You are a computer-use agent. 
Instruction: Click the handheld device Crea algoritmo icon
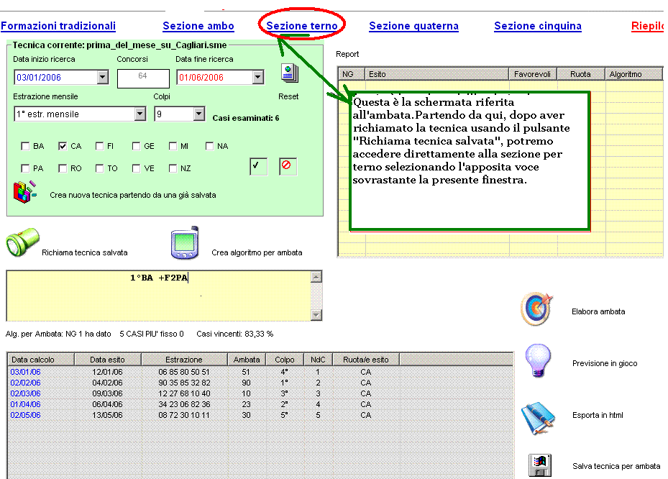(185, 242)
